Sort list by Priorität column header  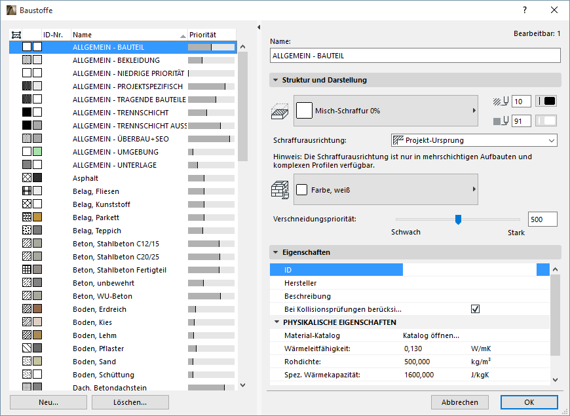pyautogui.click(x=212, y=35)
